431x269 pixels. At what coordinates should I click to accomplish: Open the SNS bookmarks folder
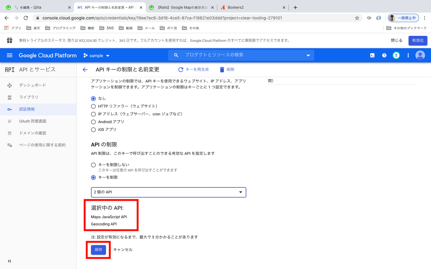click(107, 28)
